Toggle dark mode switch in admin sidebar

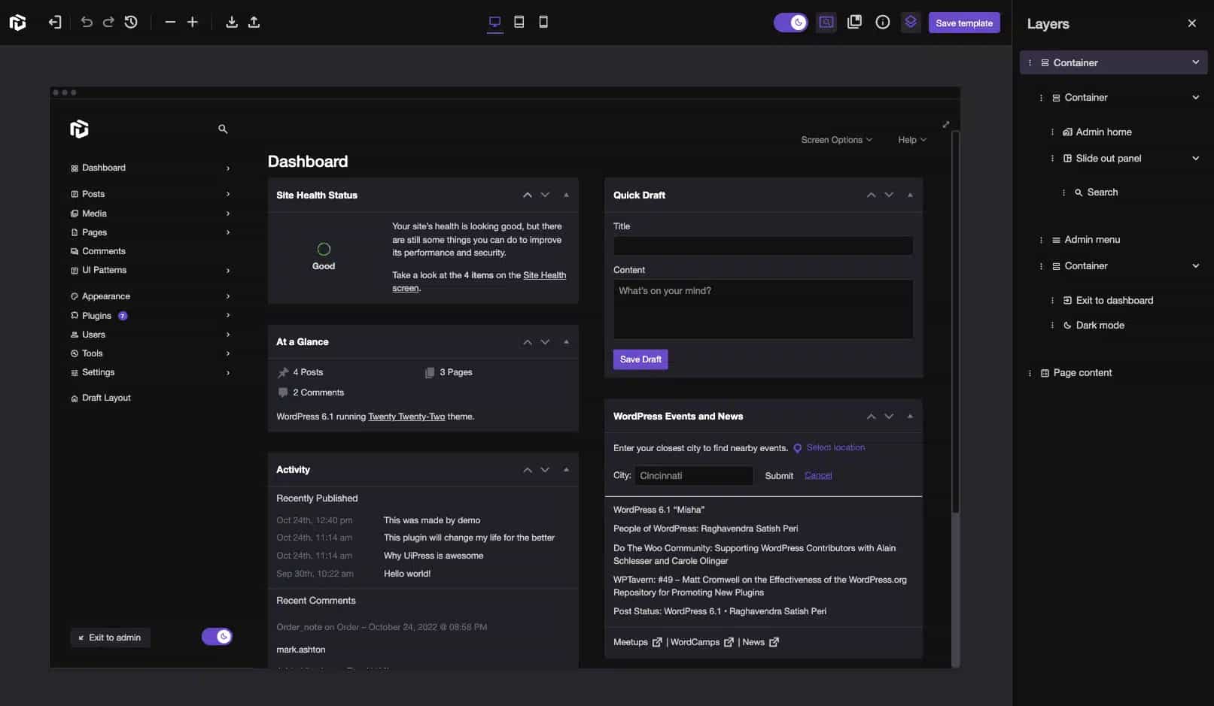click(x=217, y=637)
